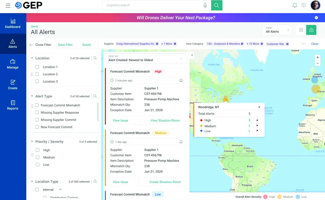Check the Location 3 checkbox
325x200 pixels.
click(37, 81)
